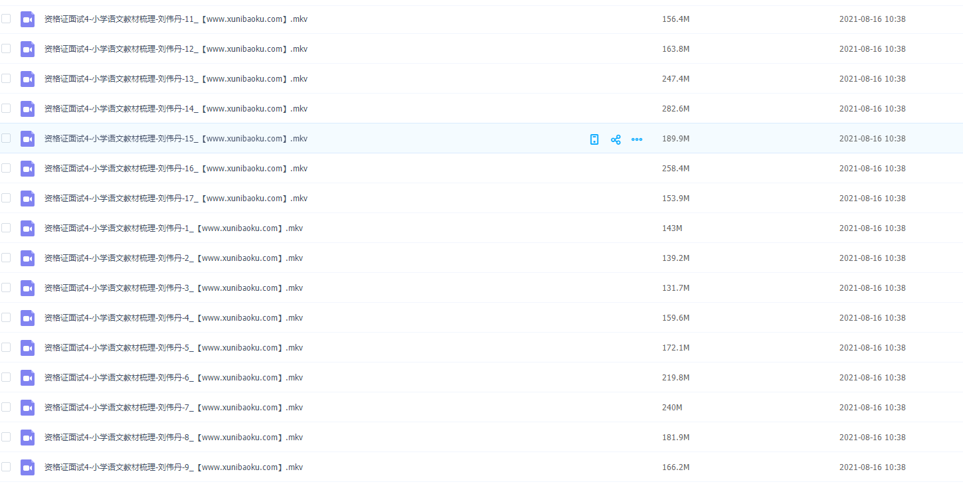Click the share icon on file 15 row
The width and height of the screenshot is (963, 488).
click(x=616, y=139)
